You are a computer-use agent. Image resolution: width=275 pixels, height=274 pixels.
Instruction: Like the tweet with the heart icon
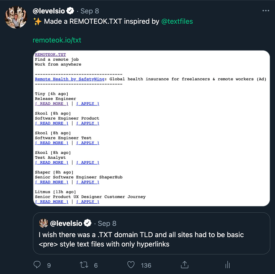(131, 265)
